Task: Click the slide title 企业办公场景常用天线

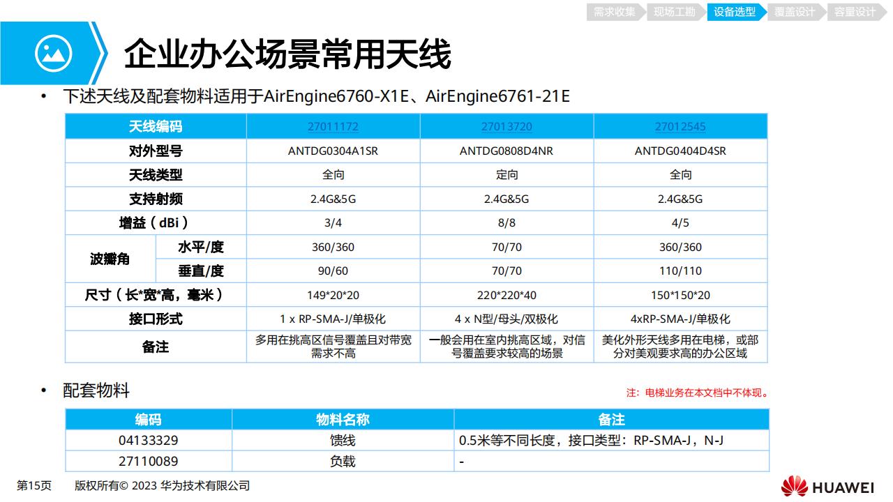Action: (287, 54)
